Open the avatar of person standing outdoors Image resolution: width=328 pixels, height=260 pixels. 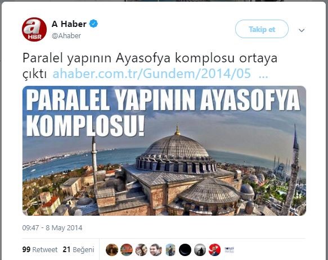point(170,250)
